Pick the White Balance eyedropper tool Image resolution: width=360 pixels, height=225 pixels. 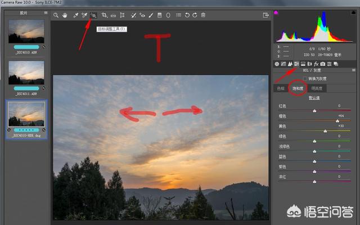click(x=75, y=15)
